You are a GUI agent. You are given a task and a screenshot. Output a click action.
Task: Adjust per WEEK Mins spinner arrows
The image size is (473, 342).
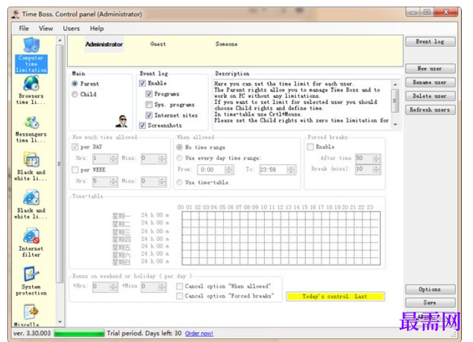[162, 182]
